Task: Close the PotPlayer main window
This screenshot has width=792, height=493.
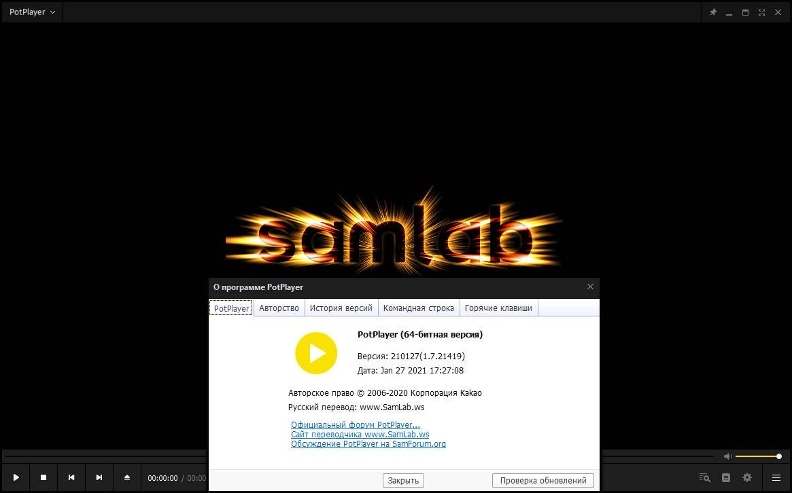Action: coord(778,12)
